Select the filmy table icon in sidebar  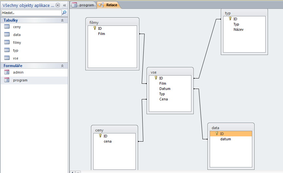click(7, 42)
